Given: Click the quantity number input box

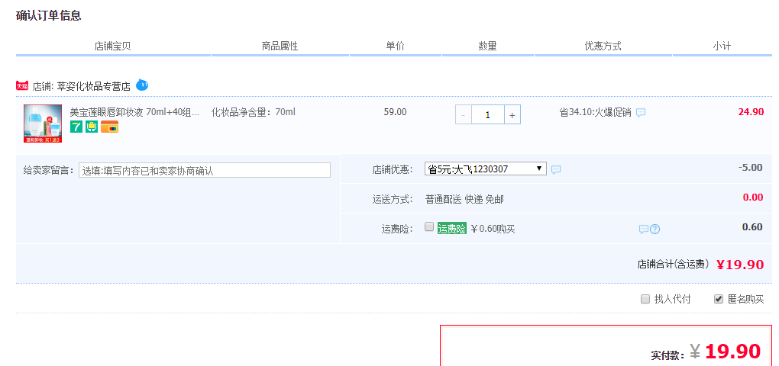Looking at the screenshot, I should coord(487,115).
